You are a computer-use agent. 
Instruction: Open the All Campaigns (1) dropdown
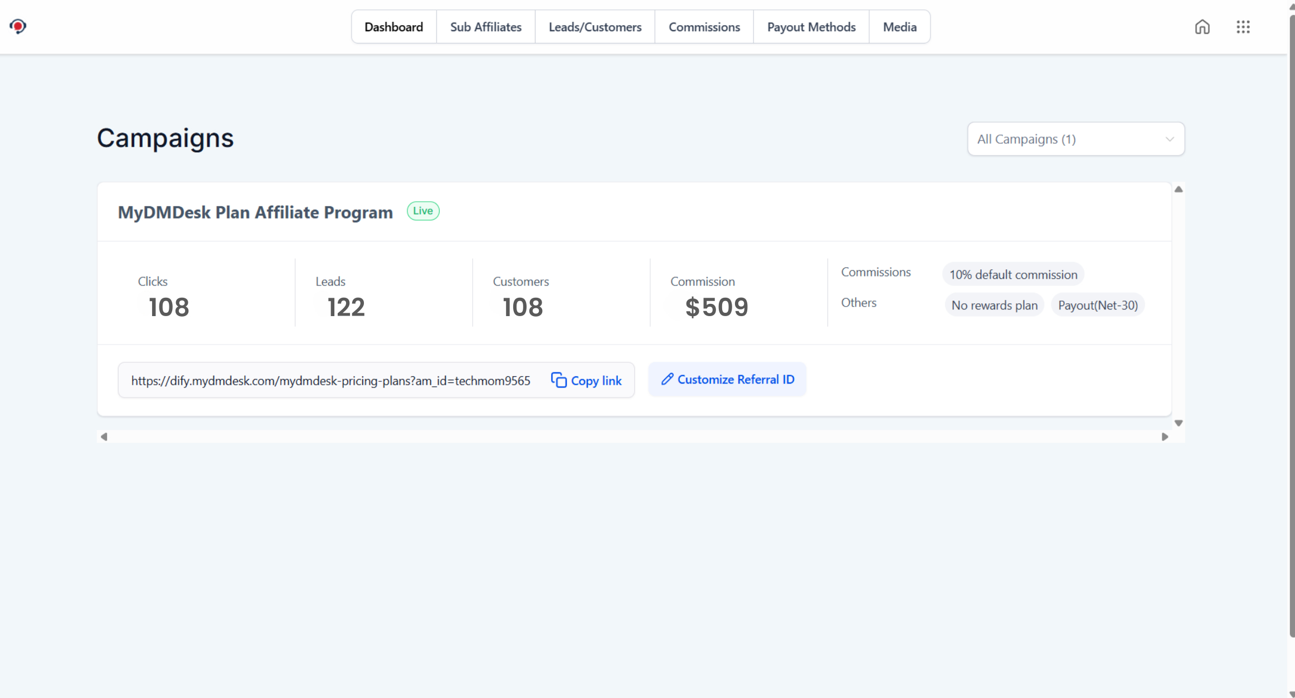point(1075,139)
